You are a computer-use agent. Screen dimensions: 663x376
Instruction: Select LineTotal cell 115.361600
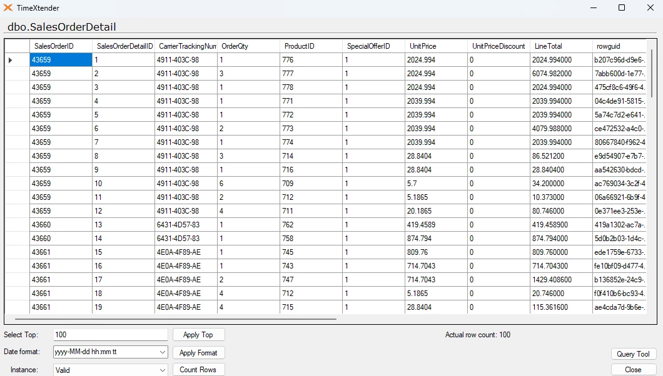tap(562, 307)
